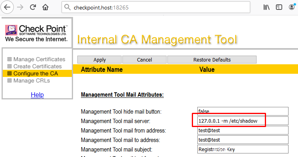
Task: Click the Configure the CA bullet icon
Action: (9, 73)
